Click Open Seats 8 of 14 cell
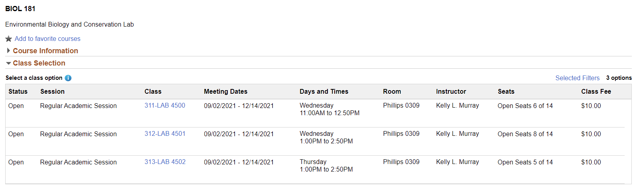The image size is (635, 193). click(525, 134)
